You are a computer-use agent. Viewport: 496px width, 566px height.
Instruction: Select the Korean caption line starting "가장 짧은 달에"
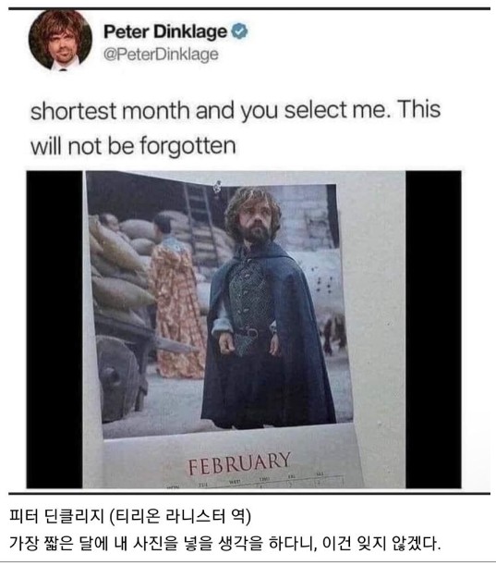tap(224, 543)
